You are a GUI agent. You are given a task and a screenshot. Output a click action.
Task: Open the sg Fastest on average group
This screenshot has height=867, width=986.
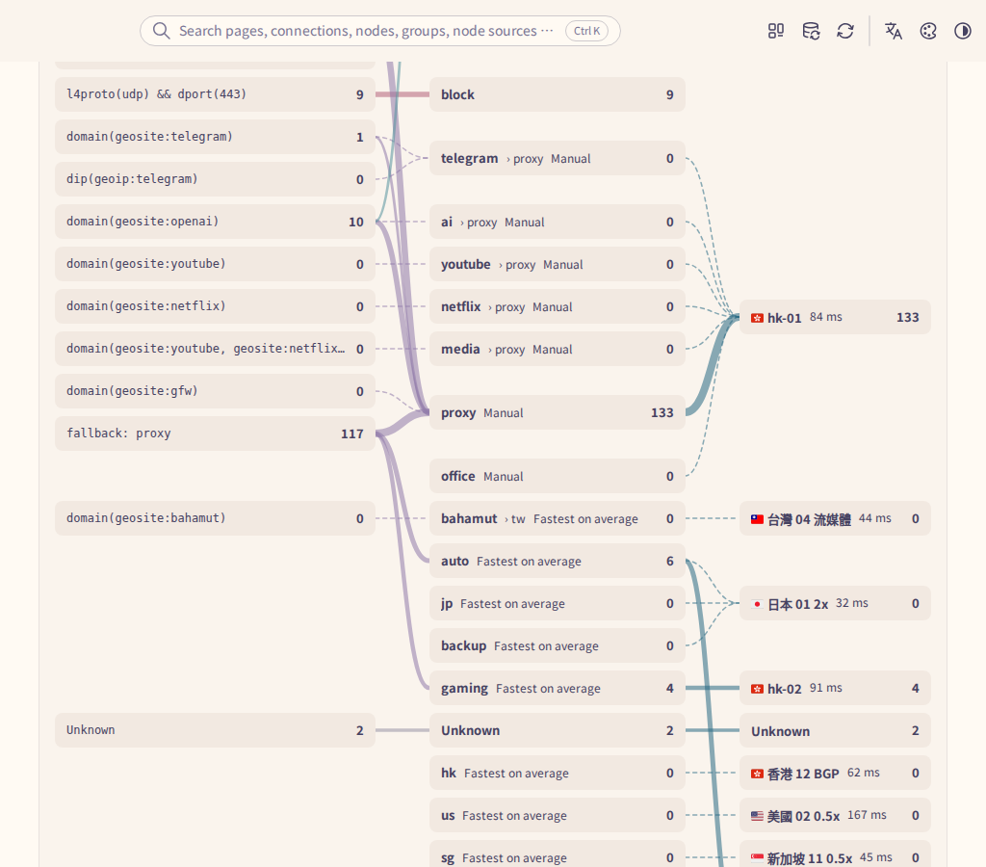click(558, 854)
